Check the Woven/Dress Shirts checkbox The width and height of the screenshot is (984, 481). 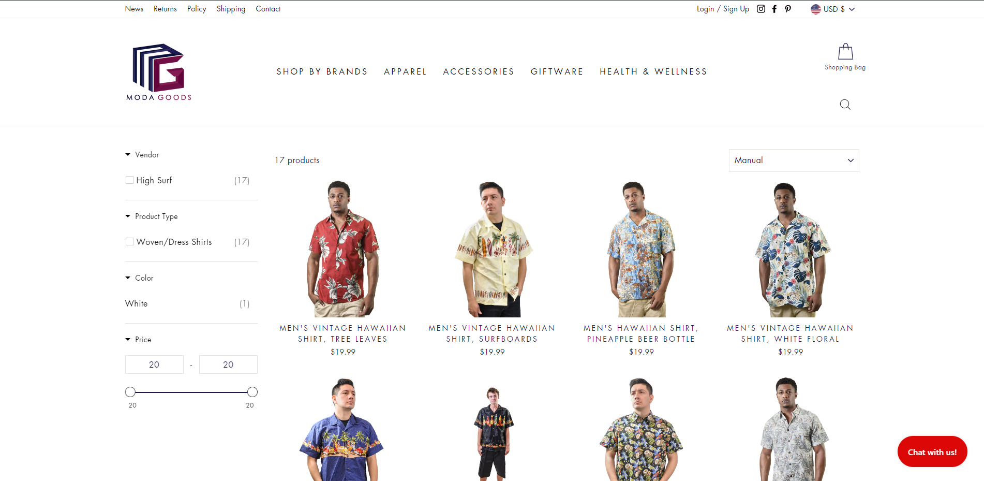(x=129, y=242)
